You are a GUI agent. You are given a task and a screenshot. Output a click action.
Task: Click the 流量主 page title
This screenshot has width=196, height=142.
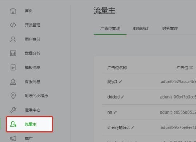click(x=104, y=10)
